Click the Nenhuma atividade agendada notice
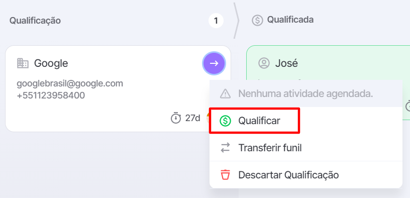Screen dimensions: 410x198 point(305,93)
